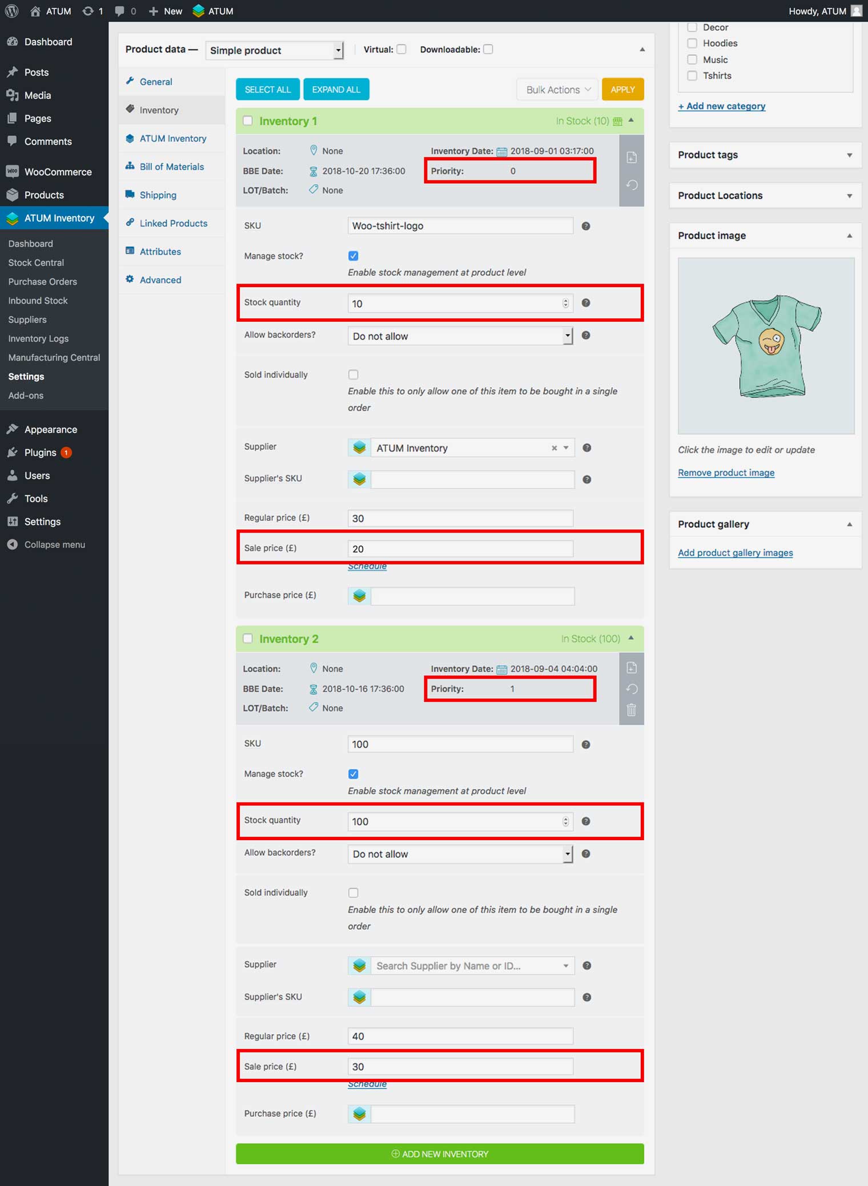Open the Bulk Actions dropdown

[557, 90]
